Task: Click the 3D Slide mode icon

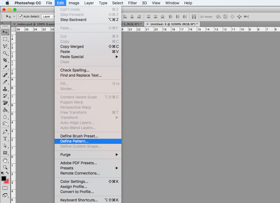Action: pyautogui.click(x=239, y=17)
